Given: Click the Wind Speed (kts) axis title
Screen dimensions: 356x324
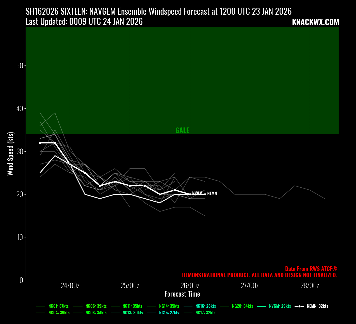Looking at the screenshot, I should click(10, 154).
